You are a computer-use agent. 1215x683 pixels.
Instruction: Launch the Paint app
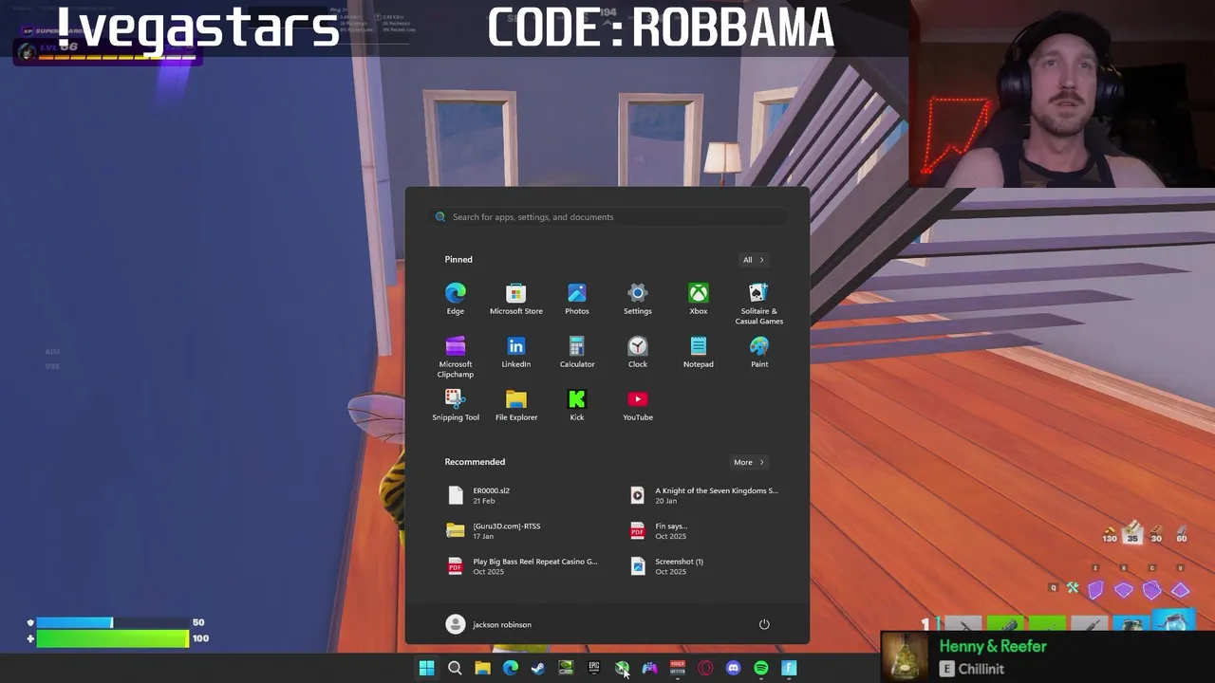click(759, 352)
